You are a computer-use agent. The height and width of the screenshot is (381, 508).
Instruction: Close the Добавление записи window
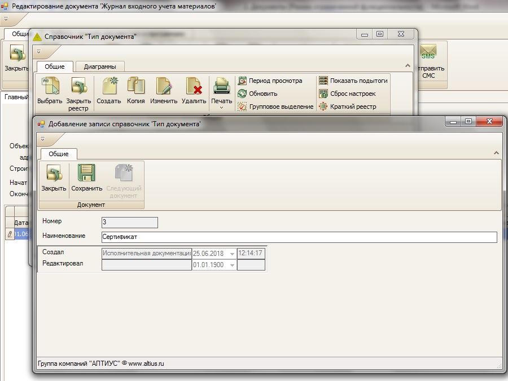489,121
